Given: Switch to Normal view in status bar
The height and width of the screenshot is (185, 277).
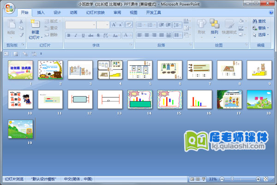Looking at the screenshot, I should click(192, 179).
